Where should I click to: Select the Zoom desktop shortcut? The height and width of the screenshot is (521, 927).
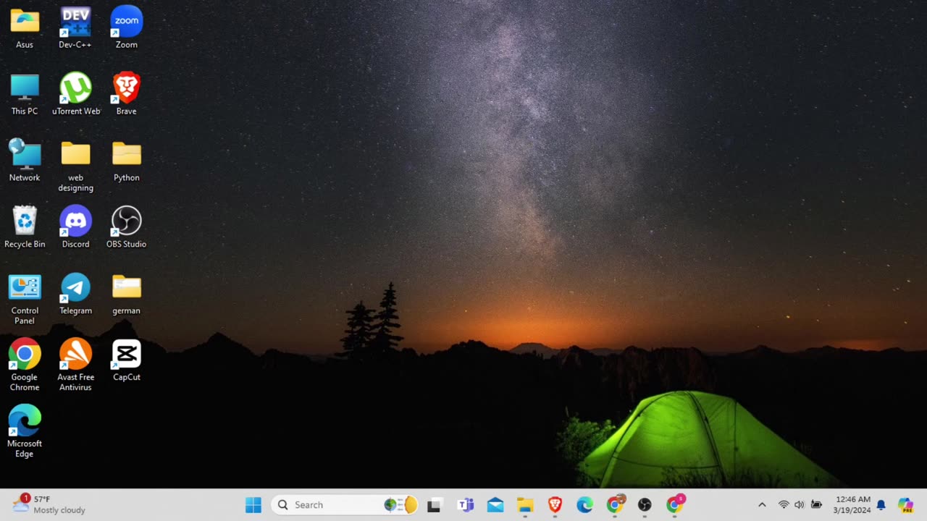point(126,28)
